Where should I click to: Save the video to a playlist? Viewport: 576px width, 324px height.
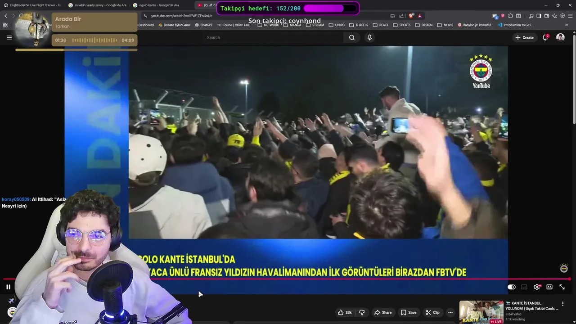[409, 312]
